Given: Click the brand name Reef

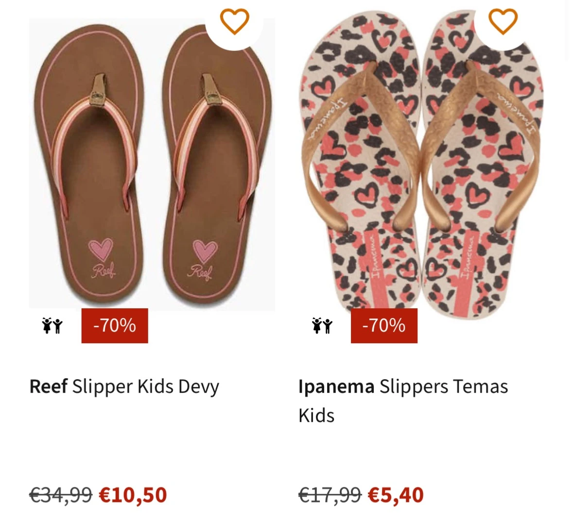Looking at the screenshot, I should (x=48, y=387).
